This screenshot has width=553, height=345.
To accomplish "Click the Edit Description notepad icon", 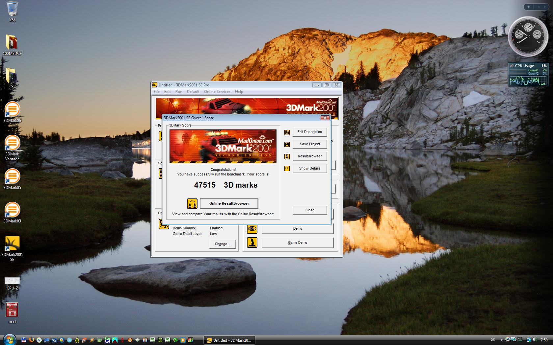I will click(287, 132).
